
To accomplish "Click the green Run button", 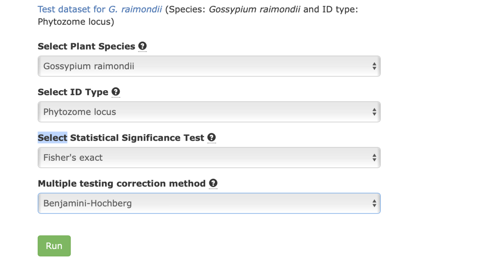I will coord(54,246).
